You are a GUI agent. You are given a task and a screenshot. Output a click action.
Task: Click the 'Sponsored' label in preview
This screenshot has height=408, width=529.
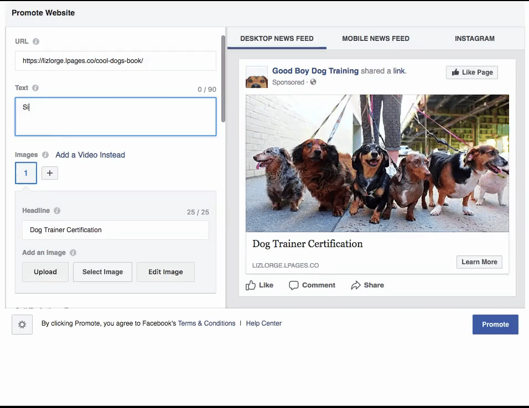point(288,82)
